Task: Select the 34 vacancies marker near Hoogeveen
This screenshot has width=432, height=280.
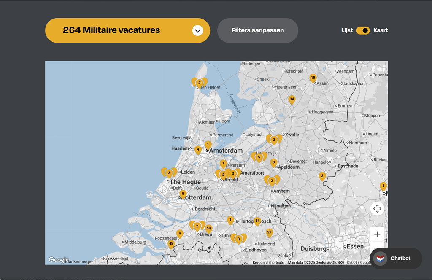Action: tap(292, 100)
